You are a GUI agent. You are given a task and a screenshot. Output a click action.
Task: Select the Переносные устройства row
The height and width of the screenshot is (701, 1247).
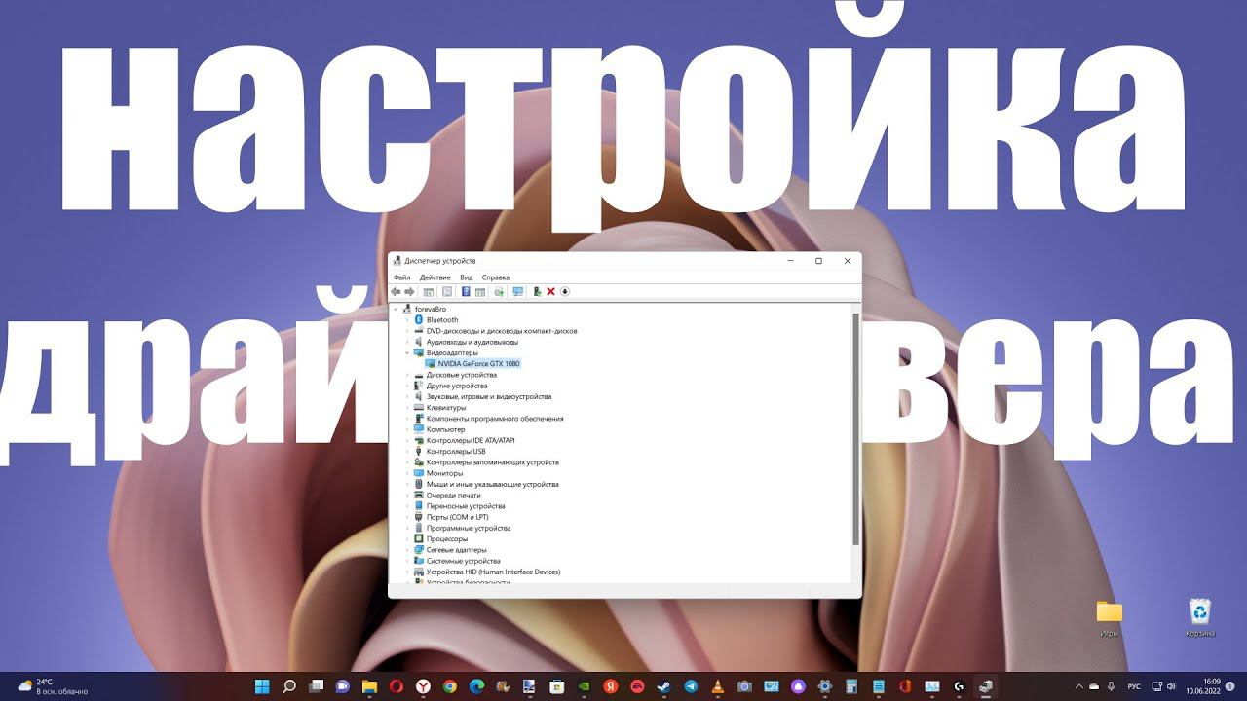point(459,506)
